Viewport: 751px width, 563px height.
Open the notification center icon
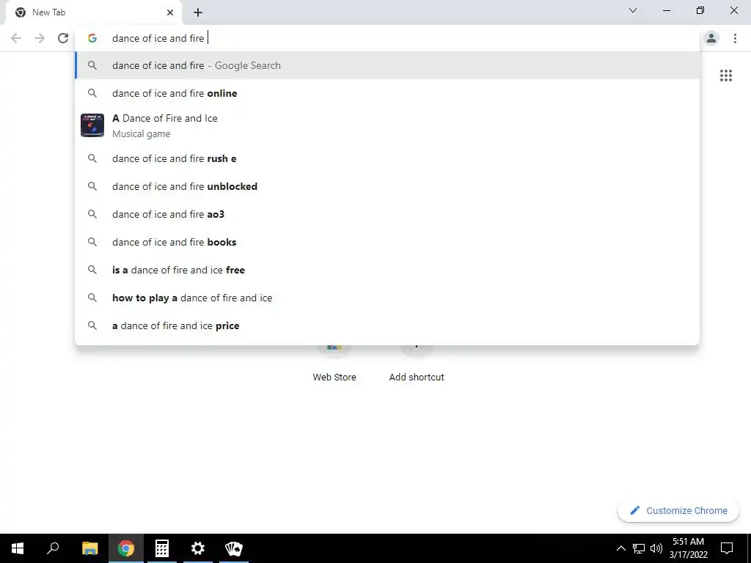click(x=727, y=548)
